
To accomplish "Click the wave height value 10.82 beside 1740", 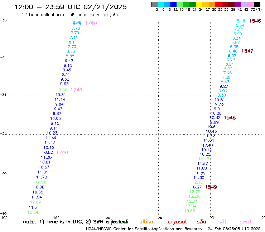I will 48,152.
